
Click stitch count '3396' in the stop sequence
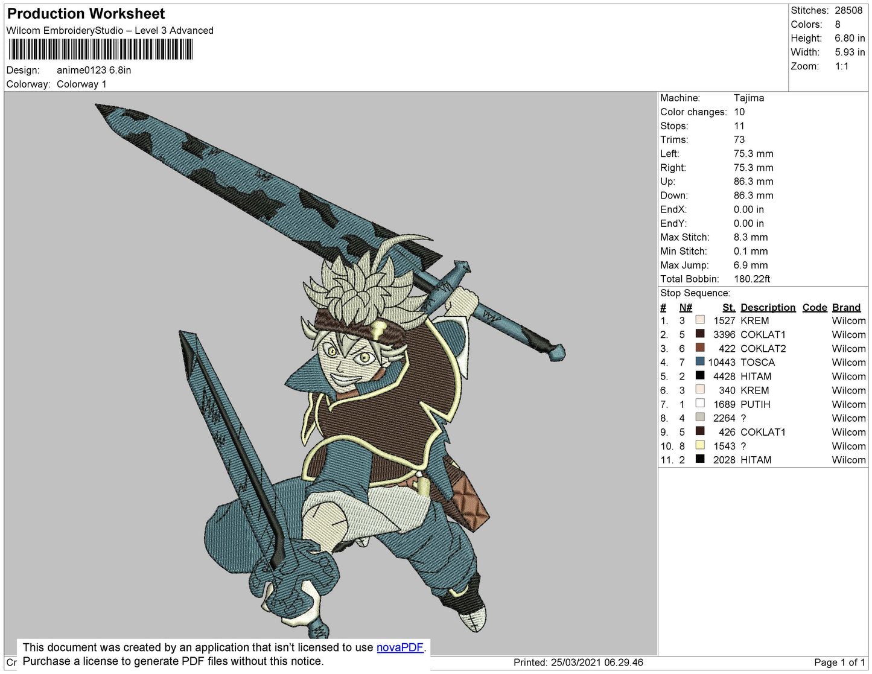click(724, 335)
